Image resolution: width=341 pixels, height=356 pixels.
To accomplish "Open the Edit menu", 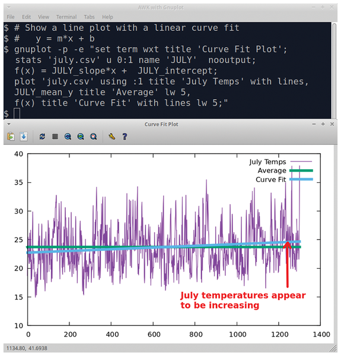I will pyautogui.click(x=26, y=17).
